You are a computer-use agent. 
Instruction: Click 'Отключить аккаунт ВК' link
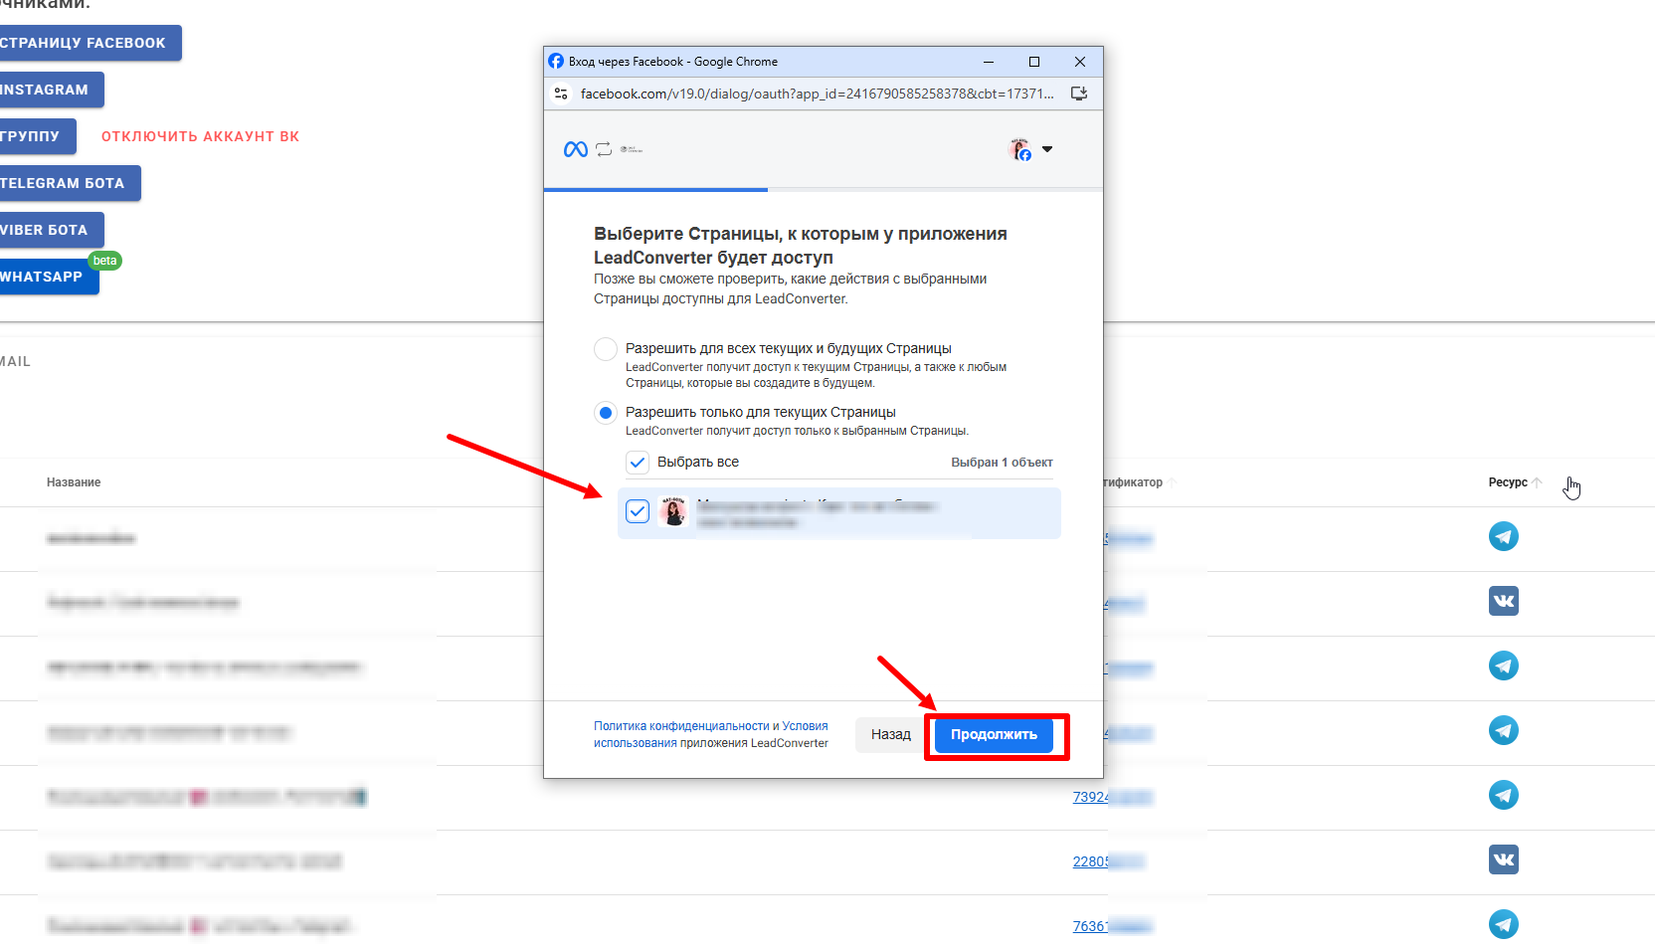(x=200, y=136)
